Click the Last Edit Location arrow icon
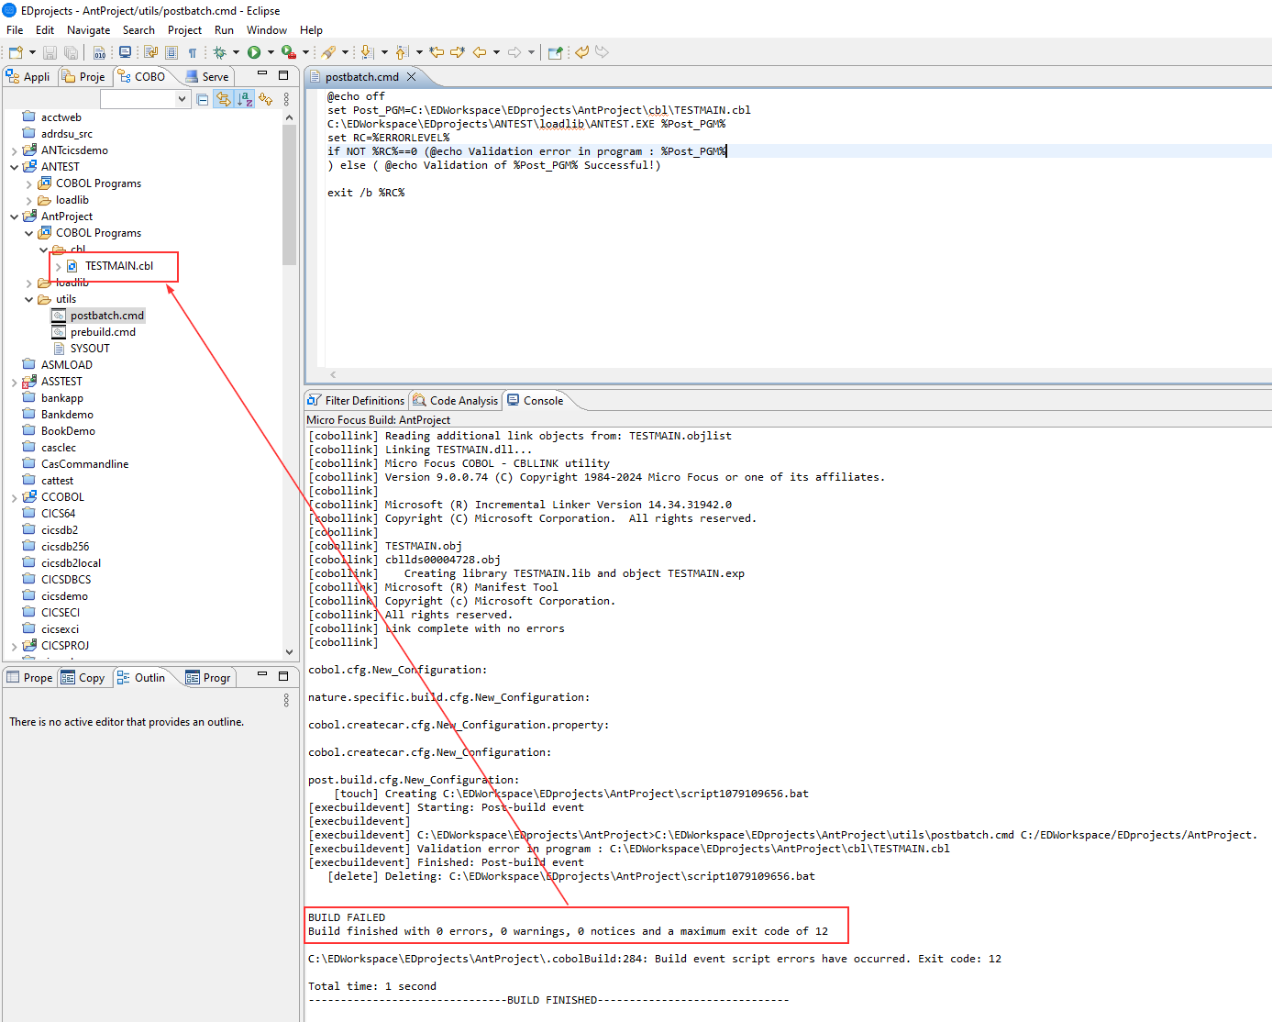Viewport: 1272px width, 1022px height. tap(437, 52)
